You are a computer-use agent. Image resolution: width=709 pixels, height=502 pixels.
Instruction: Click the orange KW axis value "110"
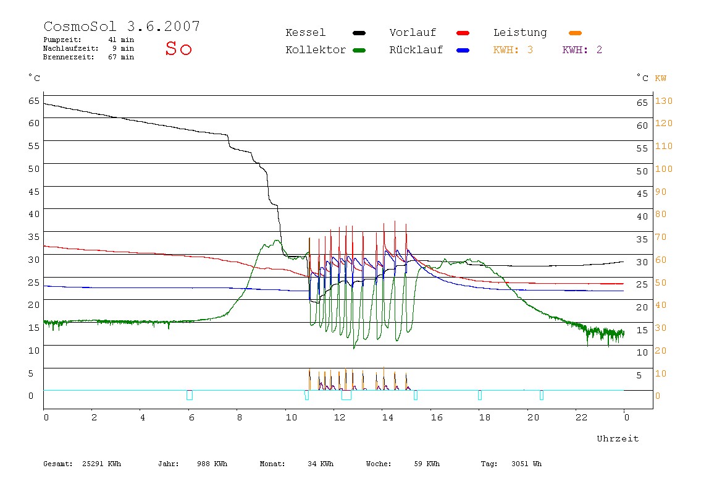(x=664, y=146)
